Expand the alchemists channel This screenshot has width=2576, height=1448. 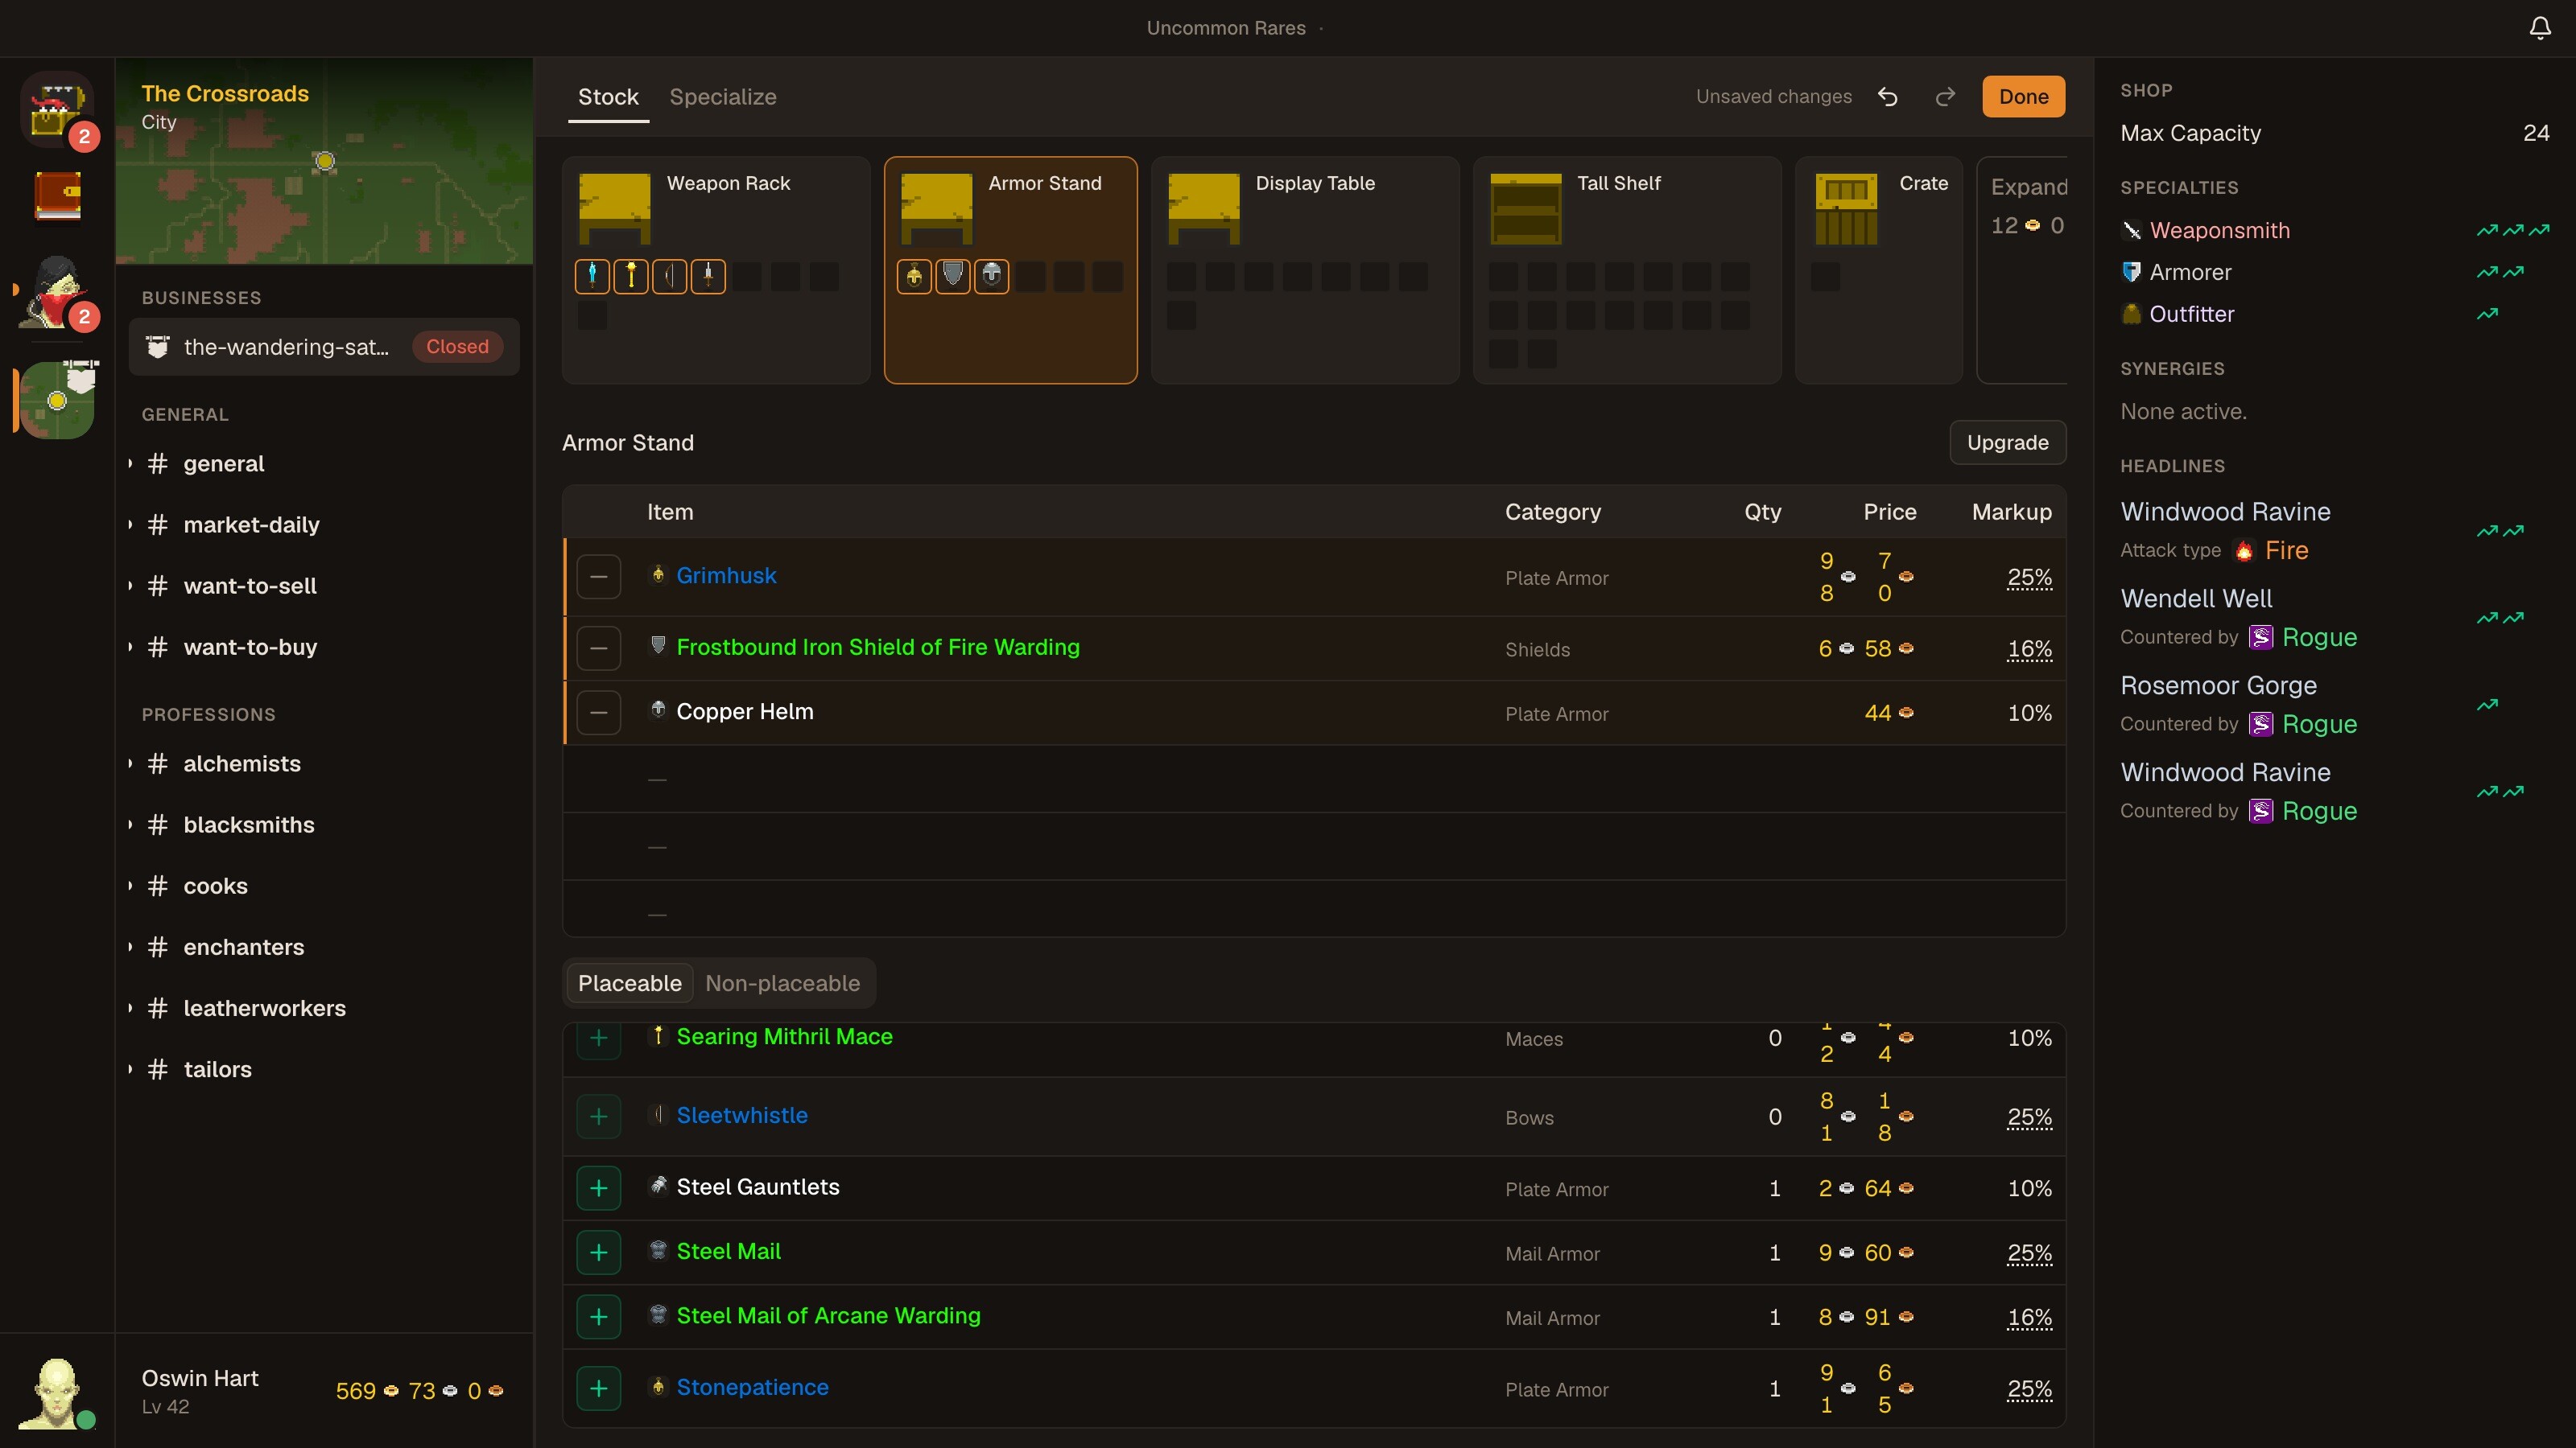130,763
